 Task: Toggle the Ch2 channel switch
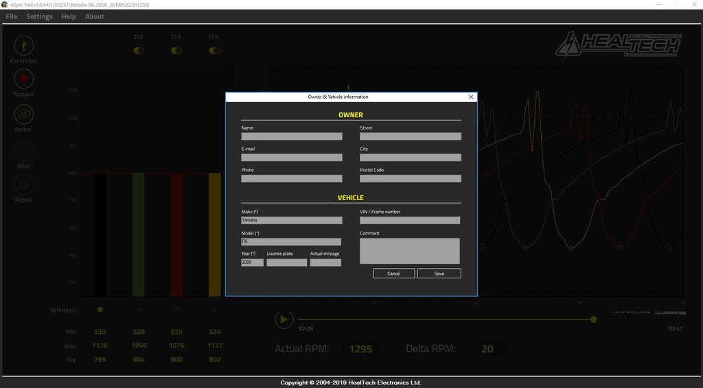(x=139, y=50)
